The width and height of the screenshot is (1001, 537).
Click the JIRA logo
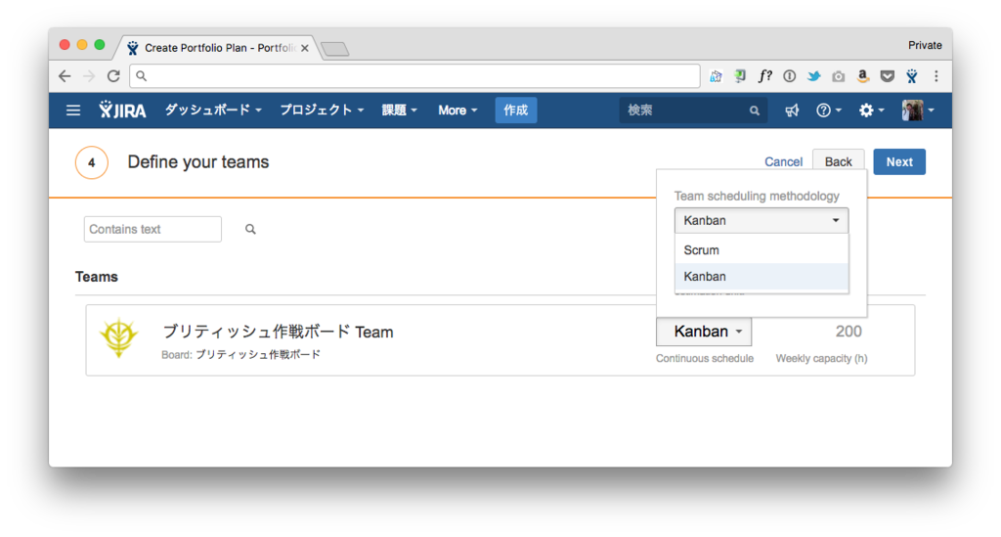[x=122, y=110]
